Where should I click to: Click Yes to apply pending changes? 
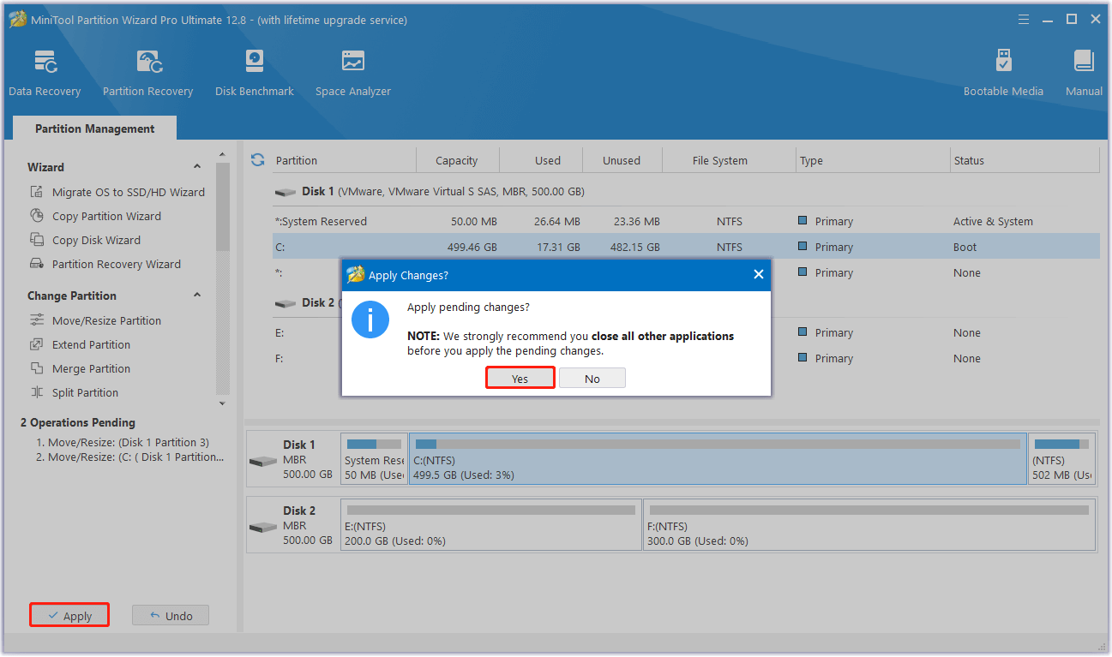pos(520,379)
